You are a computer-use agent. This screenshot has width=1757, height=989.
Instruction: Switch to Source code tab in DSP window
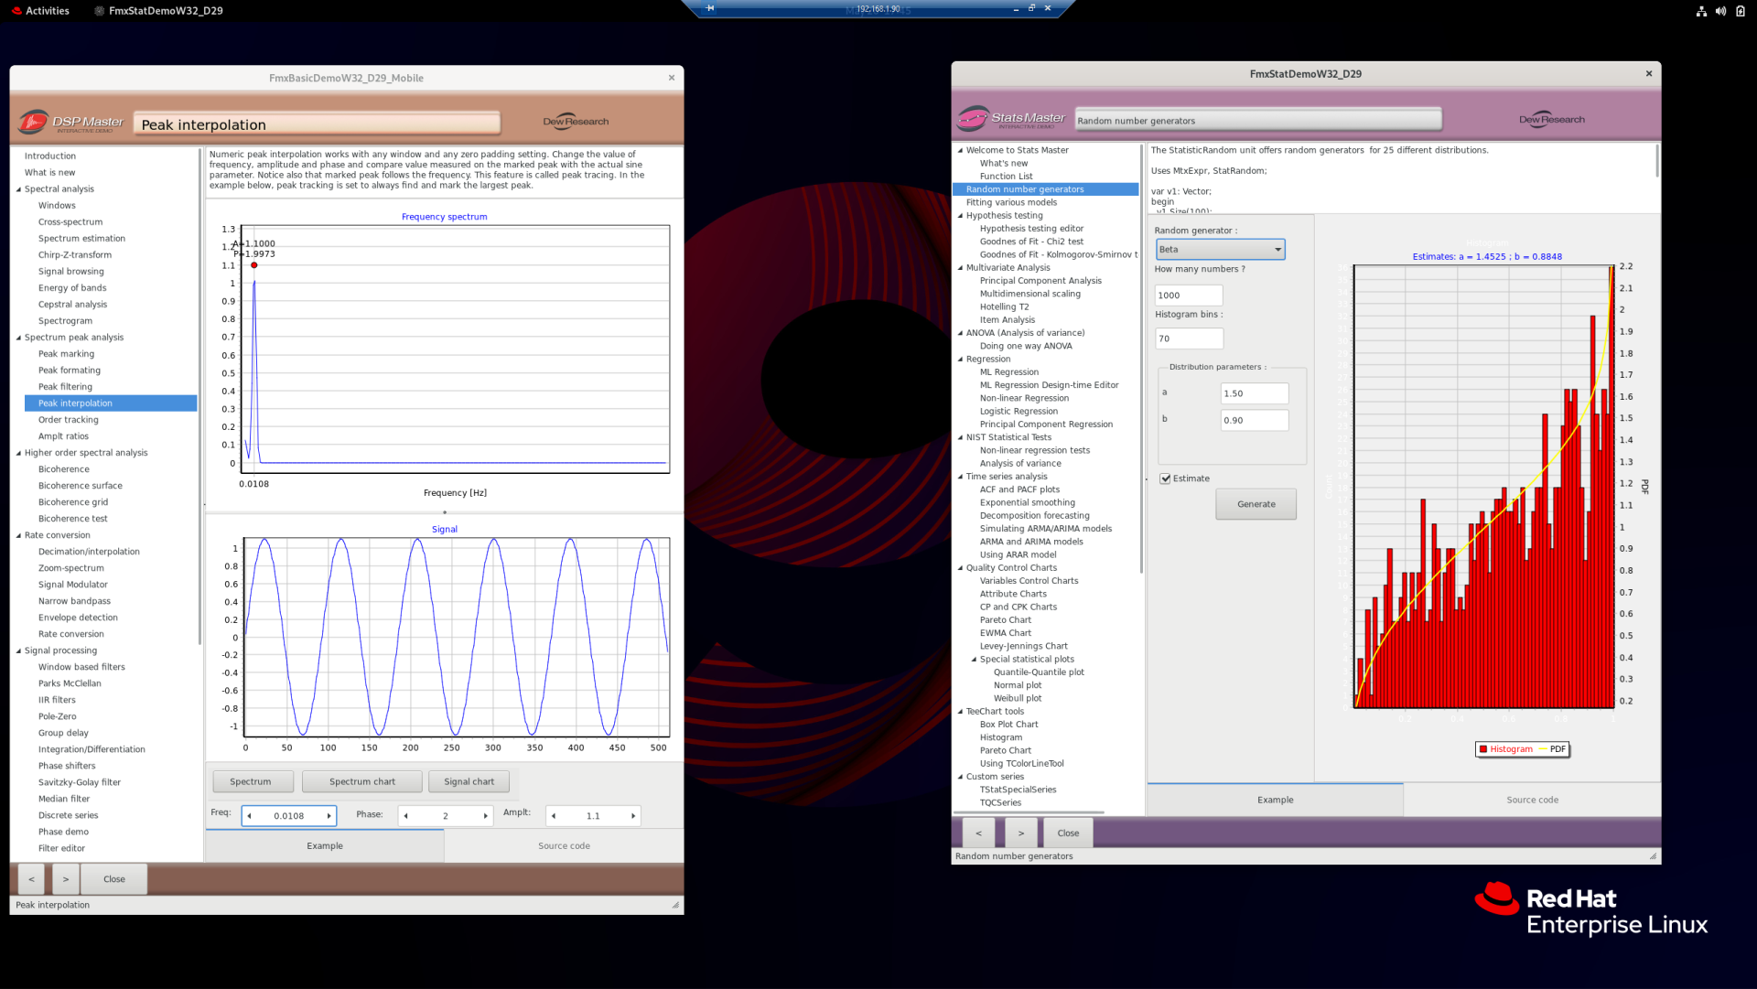(564, 845)
